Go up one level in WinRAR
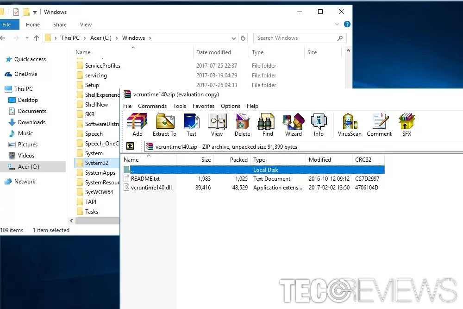 (x=130, y=146)
